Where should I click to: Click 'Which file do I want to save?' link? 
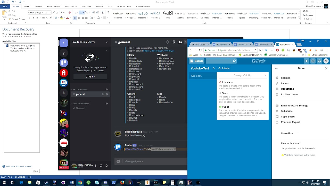[19, 166]
